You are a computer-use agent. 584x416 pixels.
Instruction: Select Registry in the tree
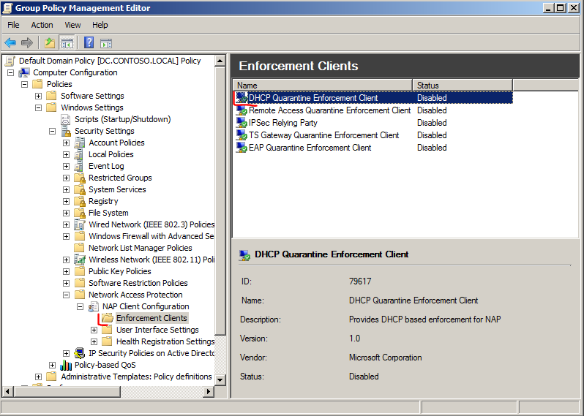pos(103,201)
